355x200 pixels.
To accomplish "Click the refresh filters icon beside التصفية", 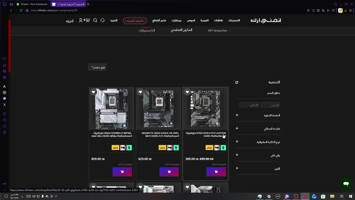I will tap(237, 82).
